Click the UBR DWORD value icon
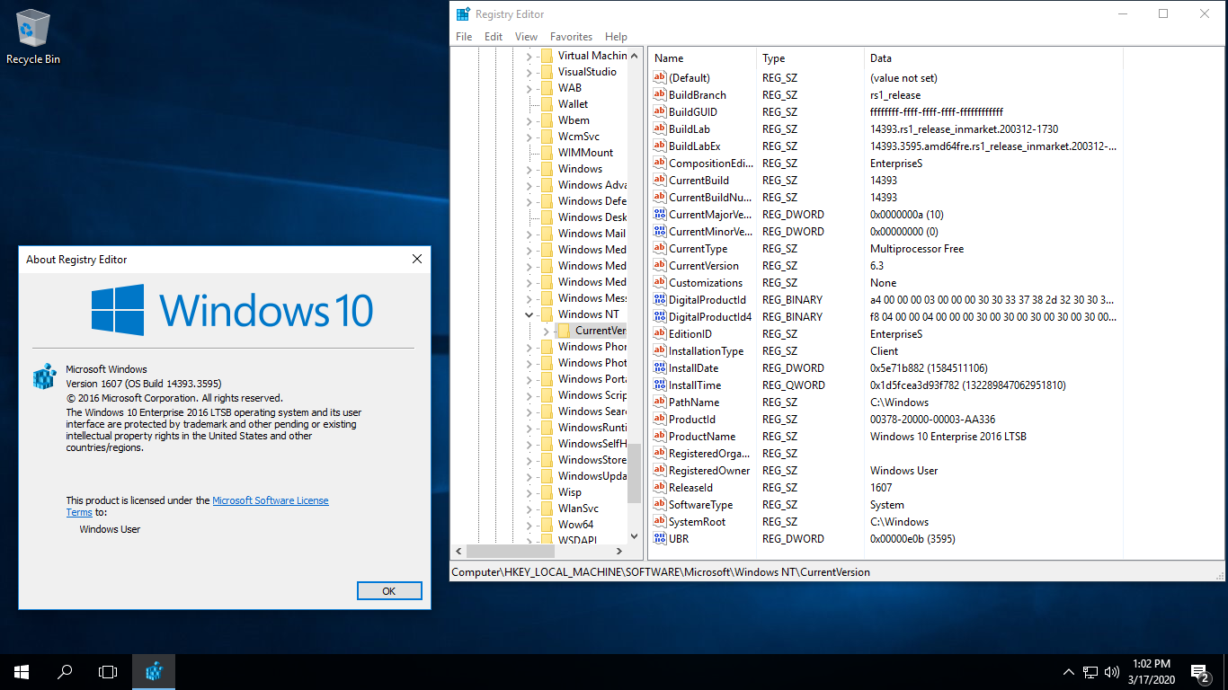The height and width of the screenshot is (690, 1228). [x=659, y=538]
